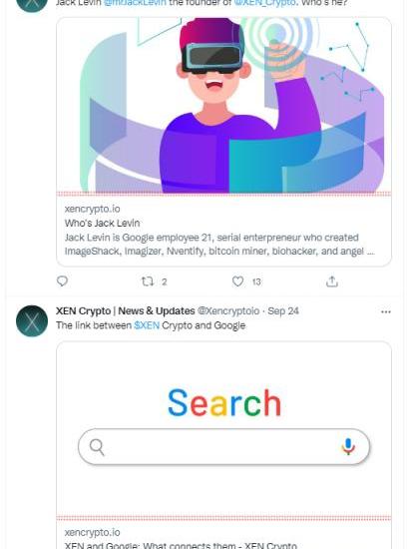Click the XEN Crypto profile avatar
This screenshot has height=549, width=412.
pos(32,321)
